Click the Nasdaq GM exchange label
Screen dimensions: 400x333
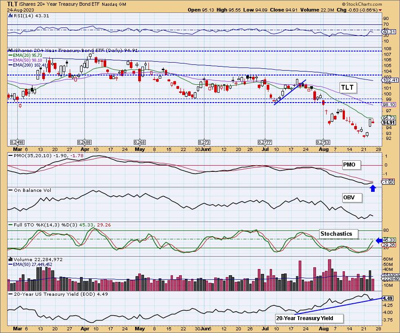click(114, 4)
